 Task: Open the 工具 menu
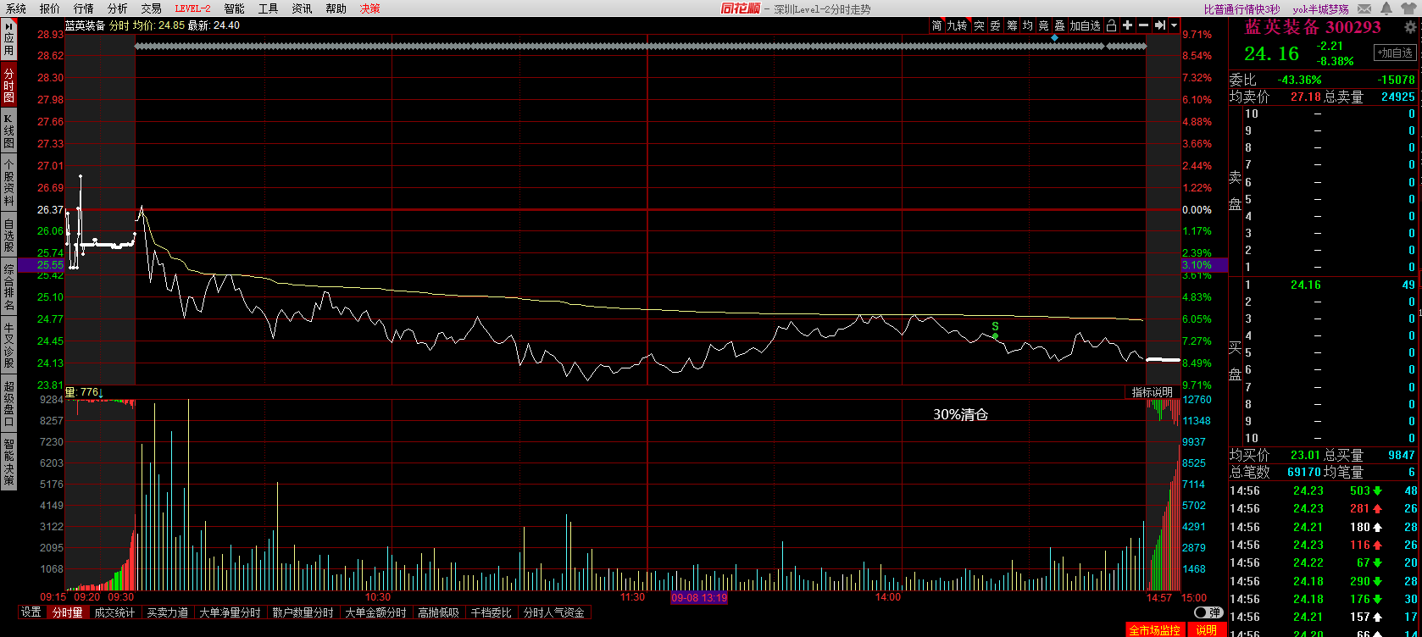pos(269,8)
